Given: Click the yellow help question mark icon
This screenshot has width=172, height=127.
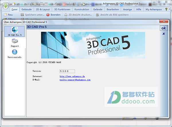Looking at the screenshot, I should (166, 9).
